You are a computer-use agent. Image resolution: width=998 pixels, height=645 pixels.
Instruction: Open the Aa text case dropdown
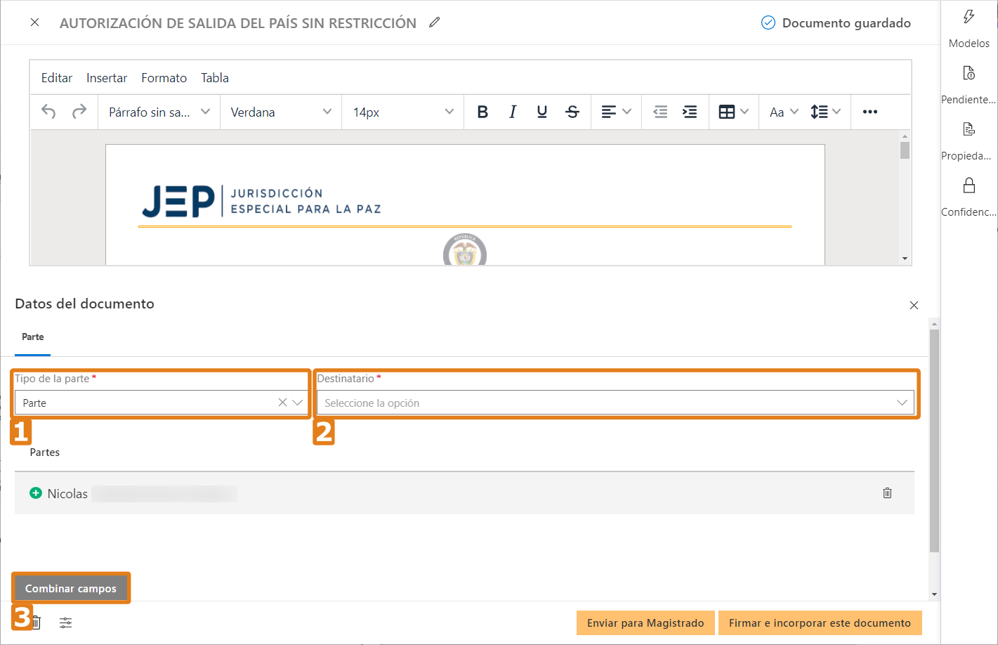(784, 112)
